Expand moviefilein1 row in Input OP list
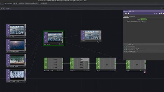 click(124, 46)
